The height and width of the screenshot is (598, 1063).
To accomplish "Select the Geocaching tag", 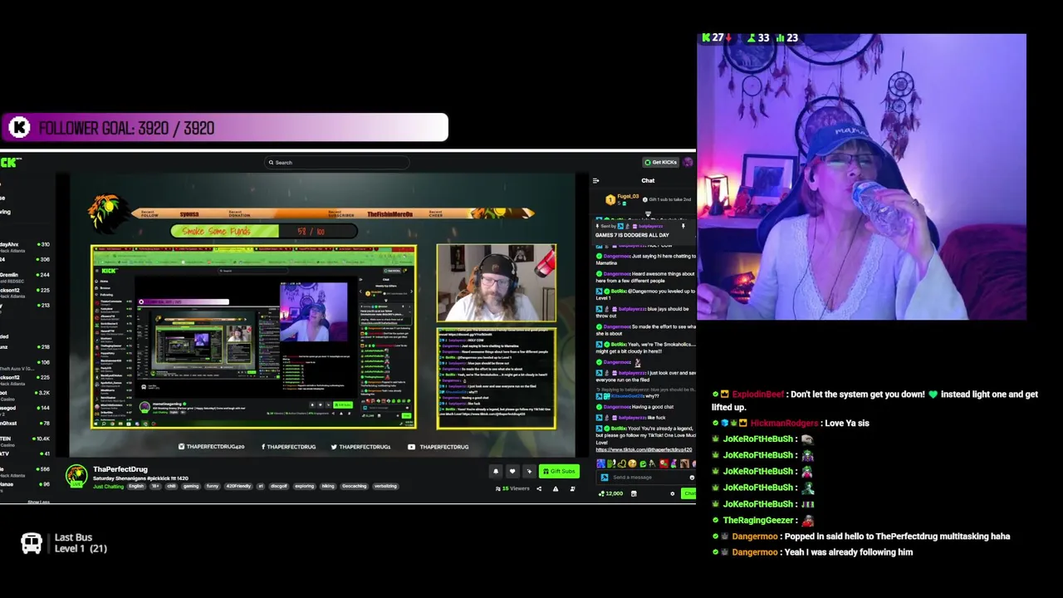I will pyautogui.click(x=354, y=486).
